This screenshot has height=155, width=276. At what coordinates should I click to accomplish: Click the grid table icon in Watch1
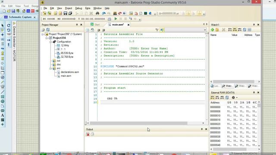(249, 30)
